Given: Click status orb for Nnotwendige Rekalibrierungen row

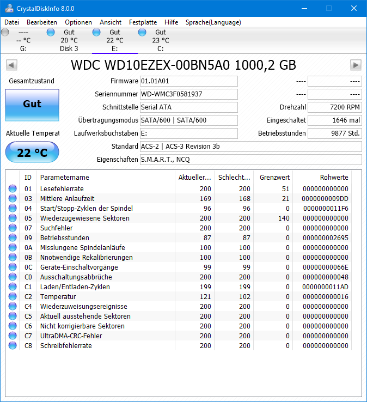Looking at the screenshot, I should pyautogui.click(x=13, y=257).
